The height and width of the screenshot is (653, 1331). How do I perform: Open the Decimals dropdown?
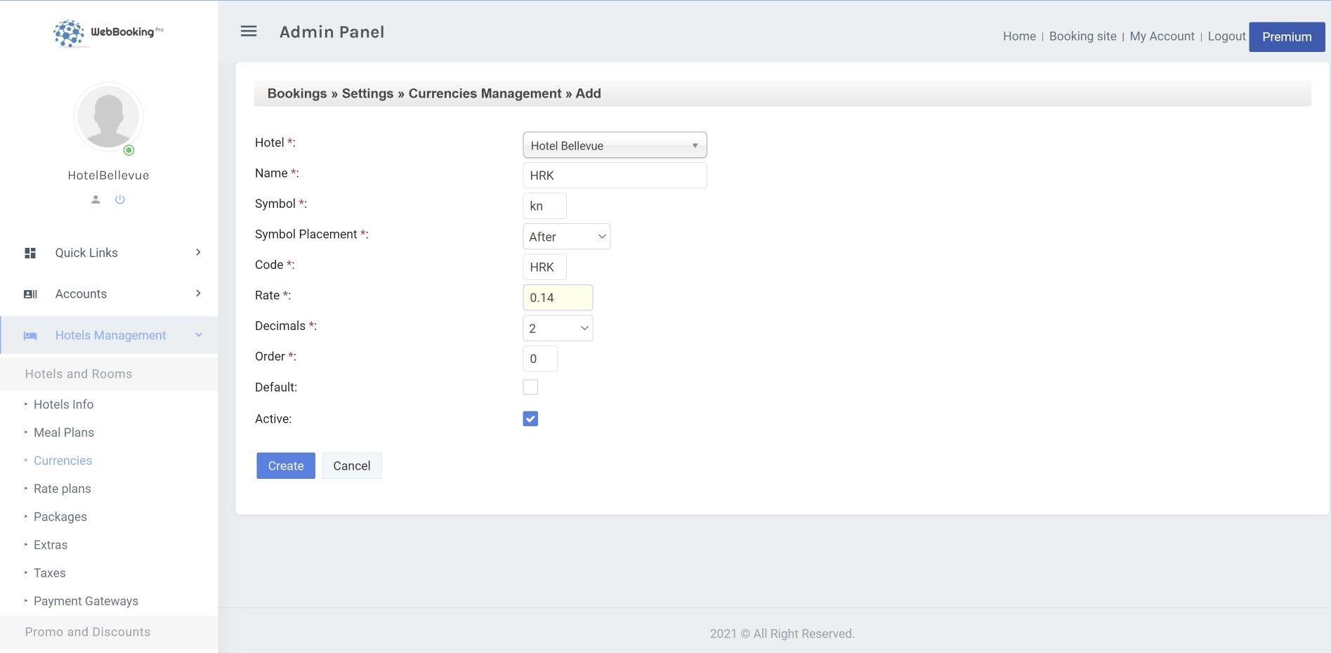(x=558, y=329)
